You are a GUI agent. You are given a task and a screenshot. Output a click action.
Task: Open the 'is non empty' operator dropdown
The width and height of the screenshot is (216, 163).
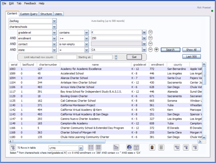click(86, 44)
